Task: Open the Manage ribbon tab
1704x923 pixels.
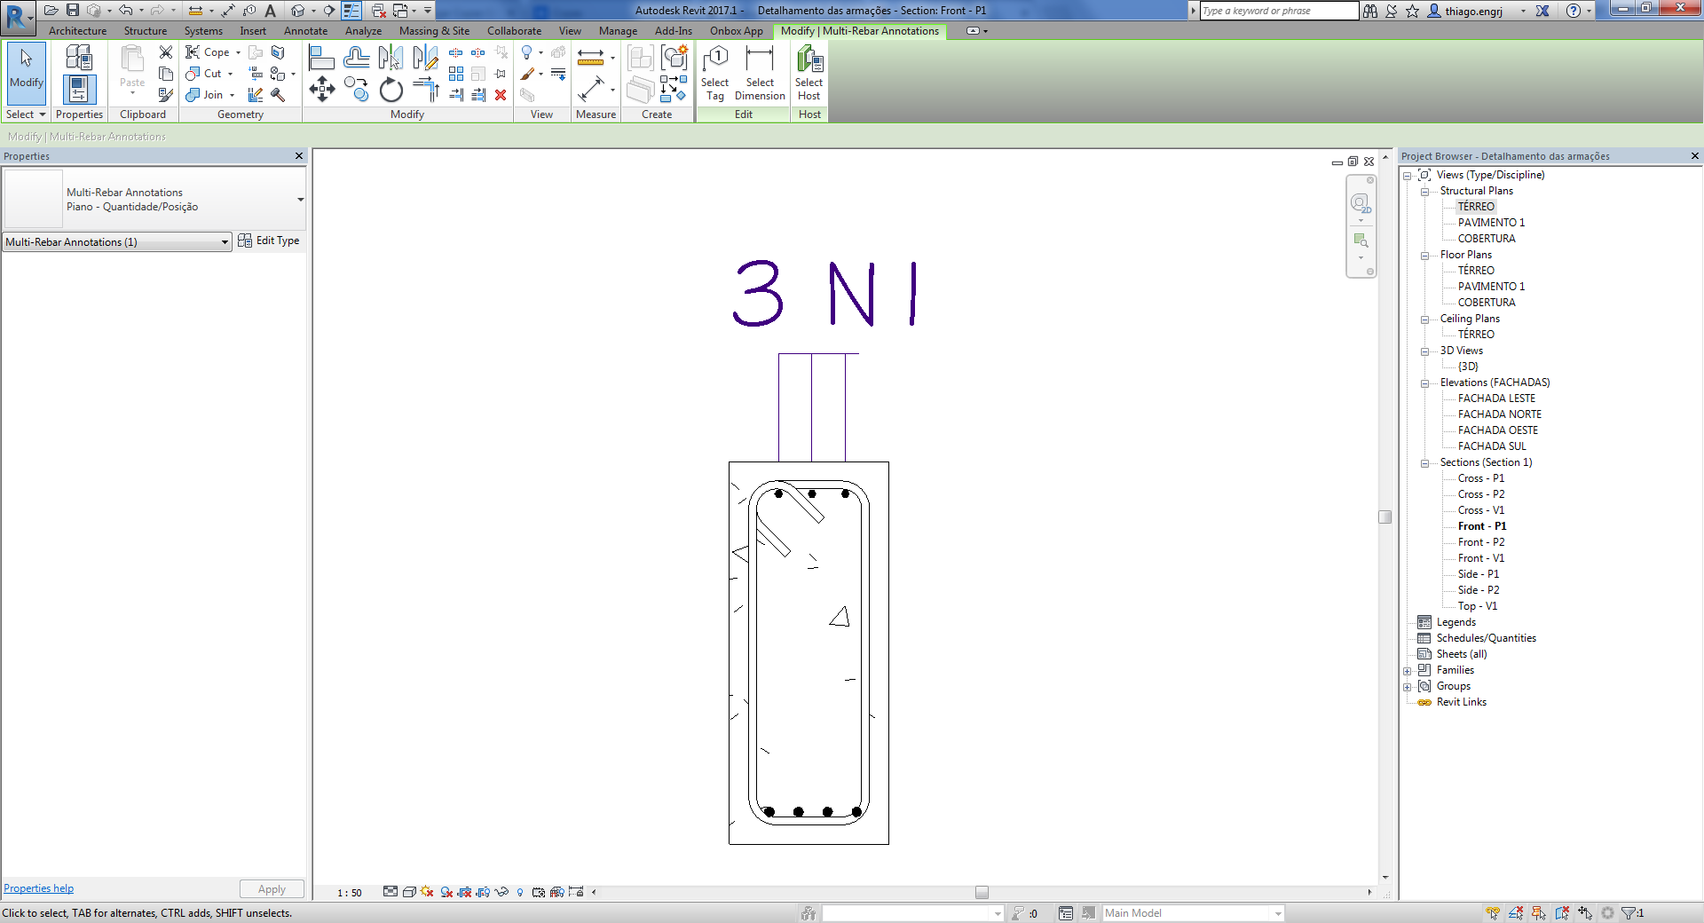Action: pos(618,30)
